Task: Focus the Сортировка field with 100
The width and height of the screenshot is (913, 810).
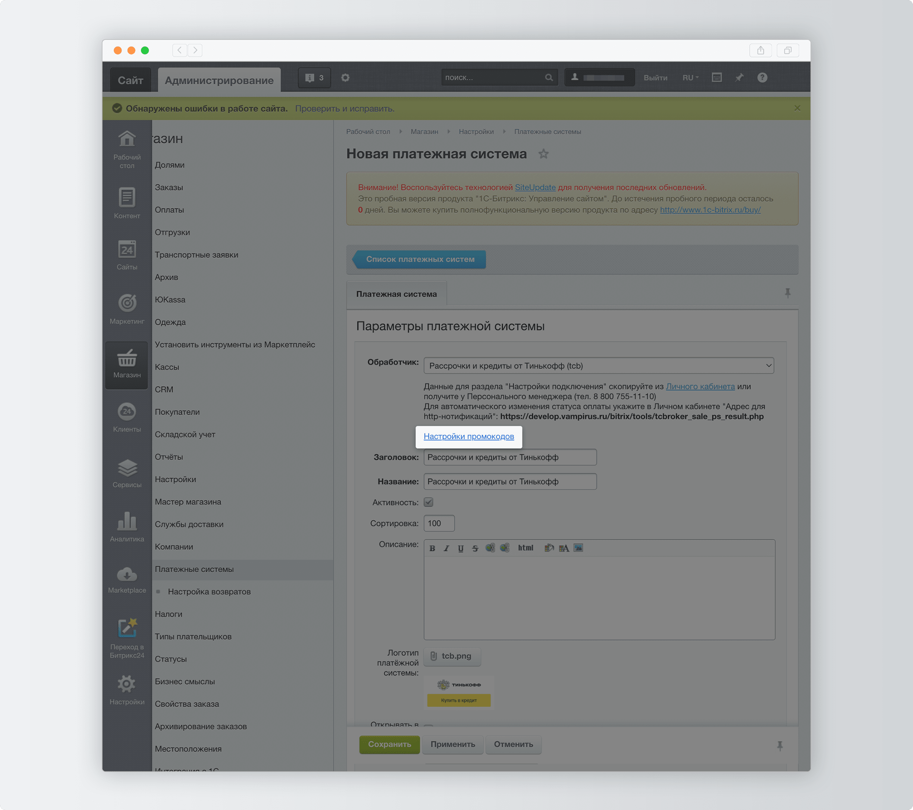Action: [x=439, y=523]
